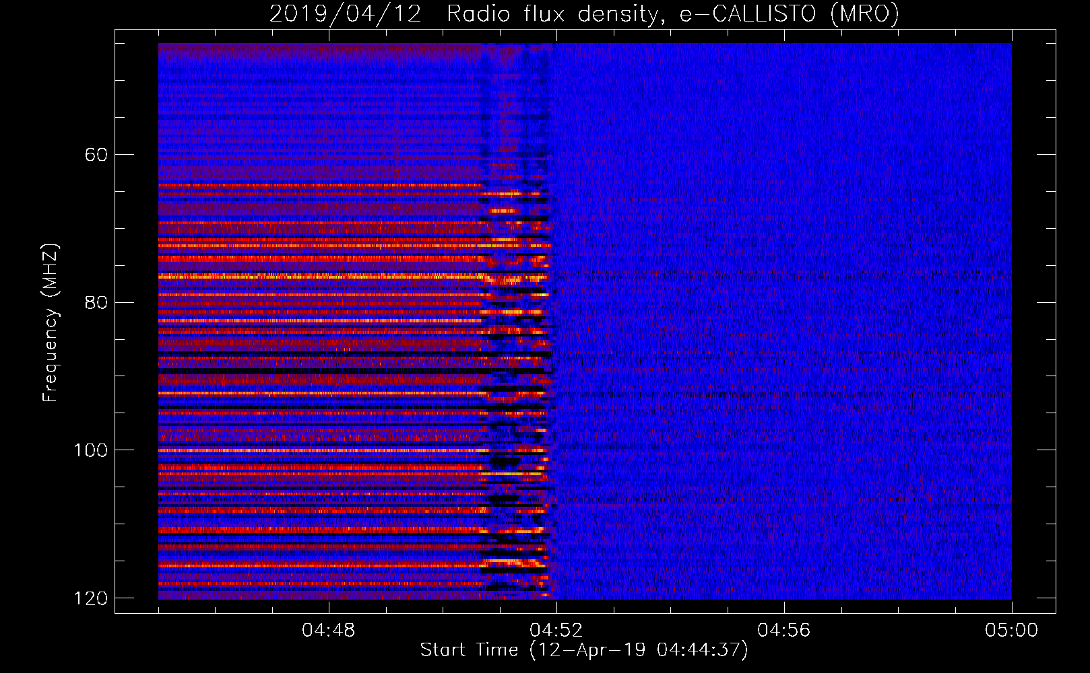Click the 80 frequency tick label

[96, 302]
